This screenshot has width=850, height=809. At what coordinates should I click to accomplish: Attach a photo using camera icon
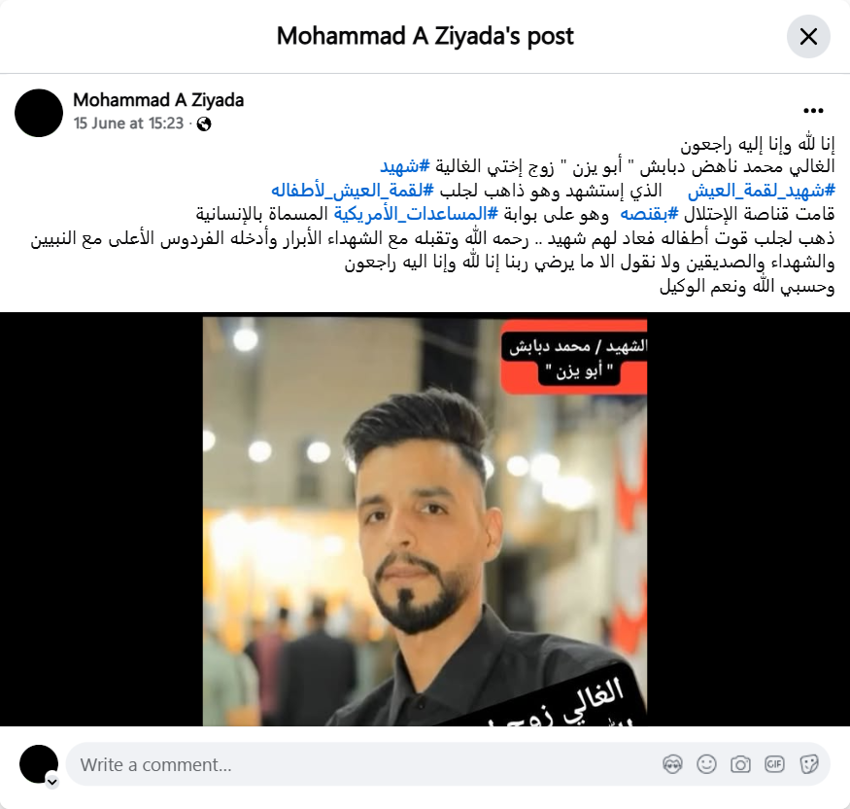click(740, 764)
